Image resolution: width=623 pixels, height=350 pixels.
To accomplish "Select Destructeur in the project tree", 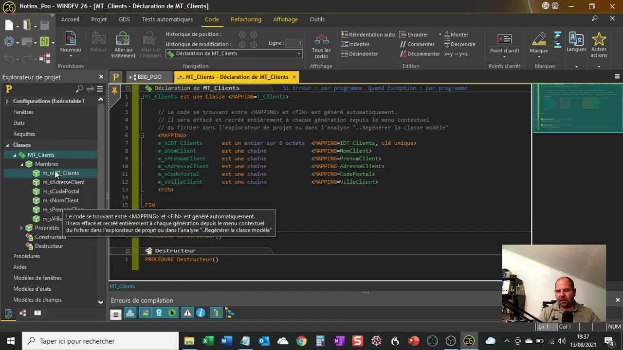I will tap(49, 246).
